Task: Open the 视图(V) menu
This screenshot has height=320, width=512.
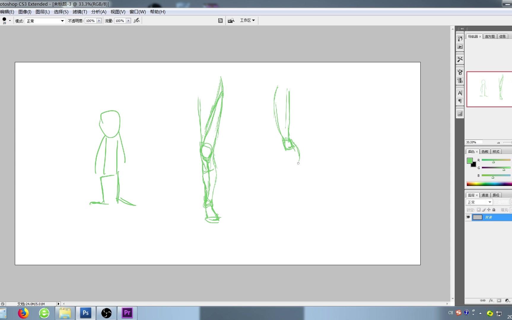Action: [118, 12]
